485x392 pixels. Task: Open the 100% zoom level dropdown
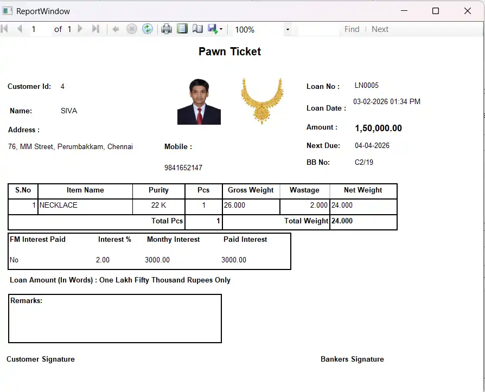(x=288, y=29)
